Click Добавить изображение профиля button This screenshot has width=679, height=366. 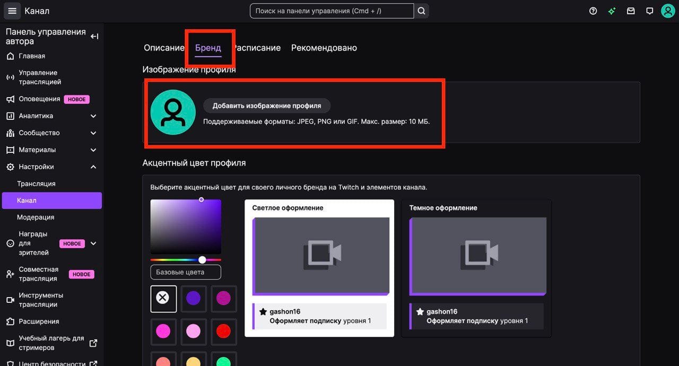click(266, 106)
